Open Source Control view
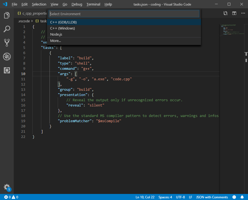248x200 pixels. tap(7, 43)
